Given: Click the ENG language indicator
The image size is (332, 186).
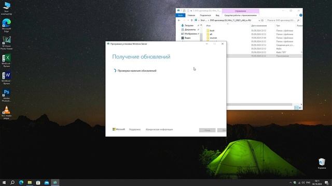Looking at the screenshot, I should pos(308,182).
